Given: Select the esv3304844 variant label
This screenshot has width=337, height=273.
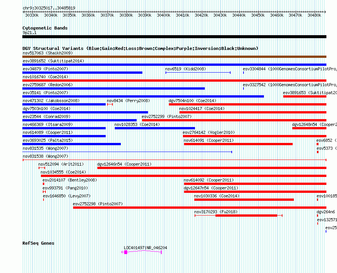Looking at the screenshot, I should point(290,69).
